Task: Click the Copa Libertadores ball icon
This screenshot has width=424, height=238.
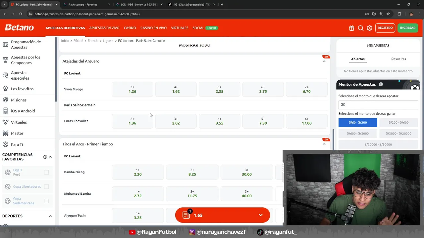Action: [x=8, y=187]
